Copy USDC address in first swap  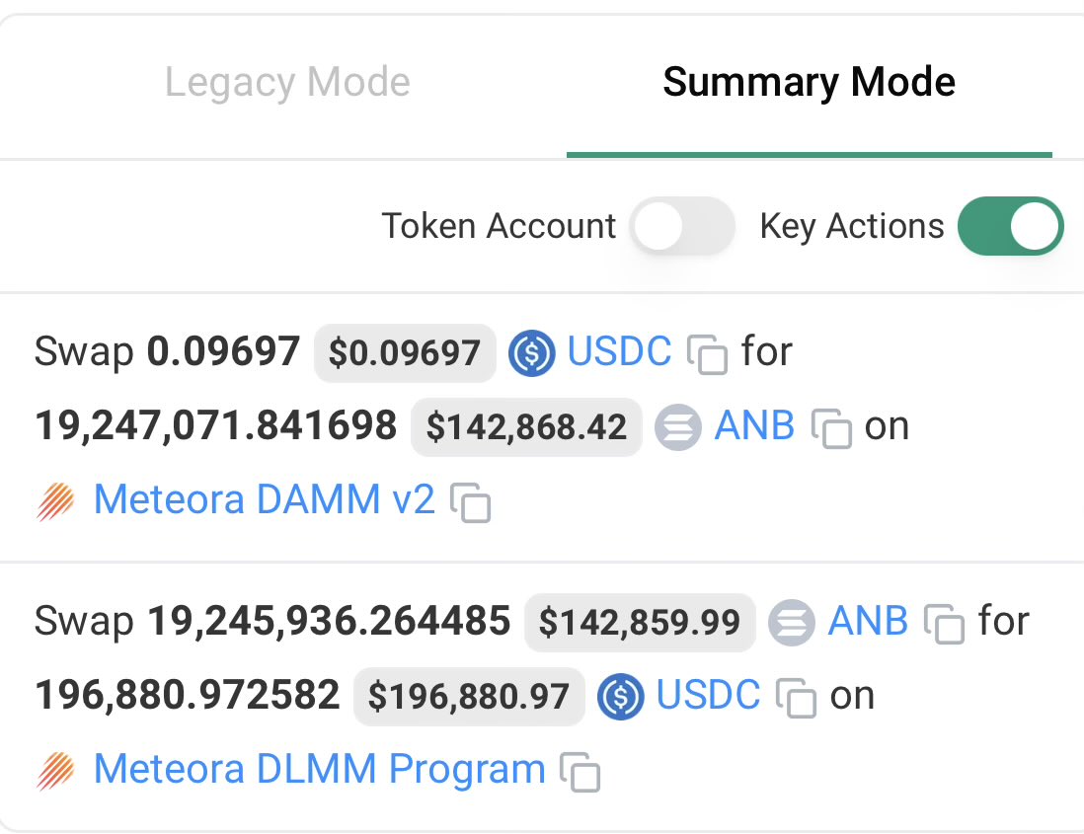pos(707,354)
